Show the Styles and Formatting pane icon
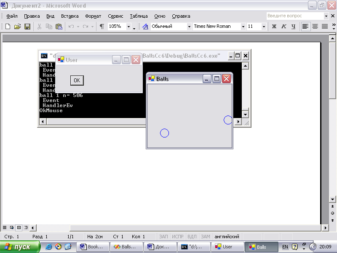Image resolution: width=337 pixels, height=253 pixels. [145, 27]
